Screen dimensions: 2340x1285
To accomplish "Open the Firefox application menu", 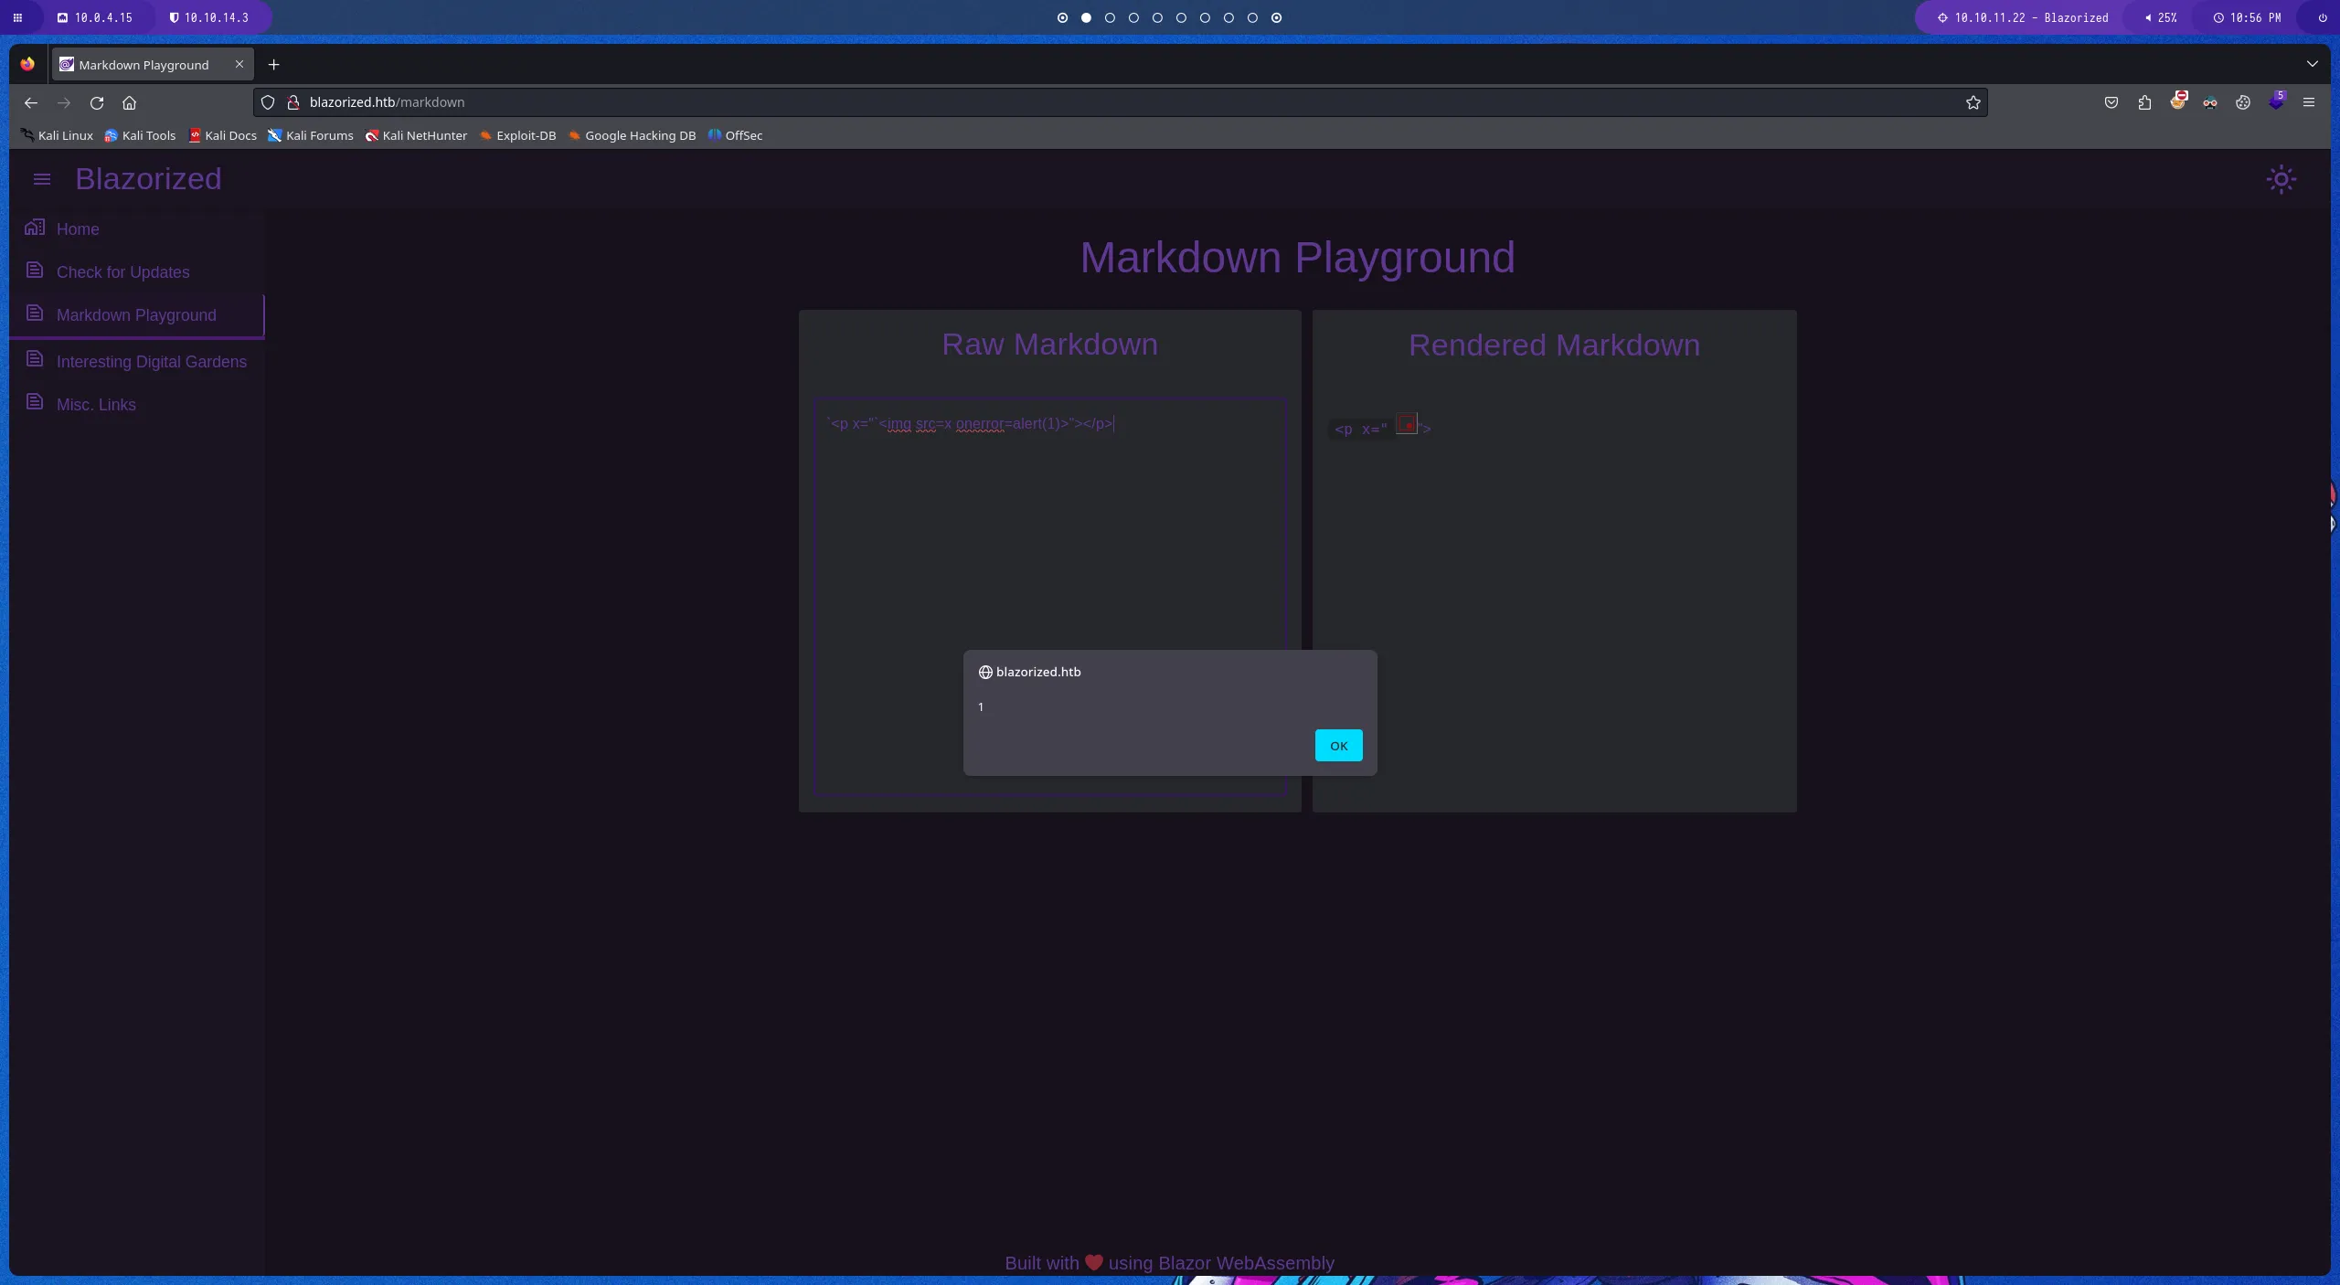I will (2308, 102).
